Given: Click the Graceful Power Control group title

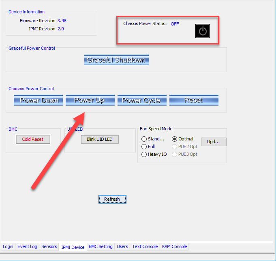Looking at the screenshot, I should (x=32, y=48).
